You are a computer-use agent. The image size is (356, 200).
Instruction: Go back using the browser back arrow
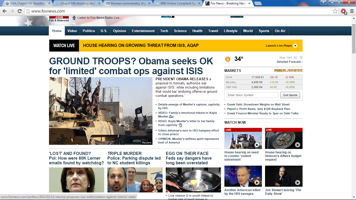click(x=4, y=11)
